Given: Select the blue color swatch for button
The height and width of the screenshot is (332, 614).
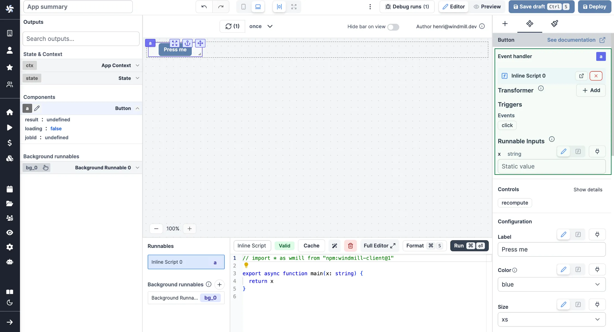Looking at the screenshot, I should (551, 284).
